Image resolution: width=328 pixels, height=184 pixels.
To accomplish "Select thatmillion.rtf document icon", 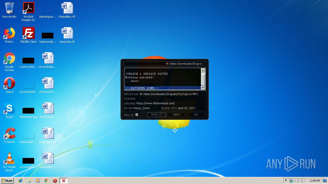I will pos(67,10).
